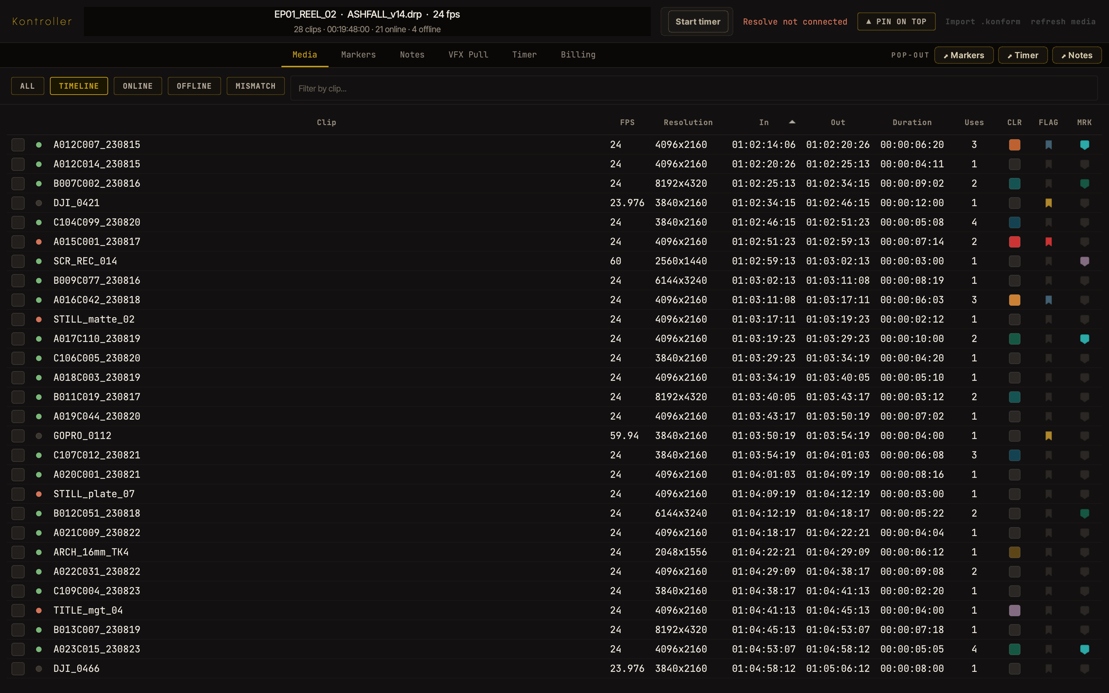Select the MISMATCH filter
Viewport: 1109px width, 693px height.
(x=255, y=86)
